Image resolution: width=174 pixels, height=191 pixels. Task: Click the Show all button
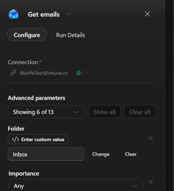tap(104, 112)
